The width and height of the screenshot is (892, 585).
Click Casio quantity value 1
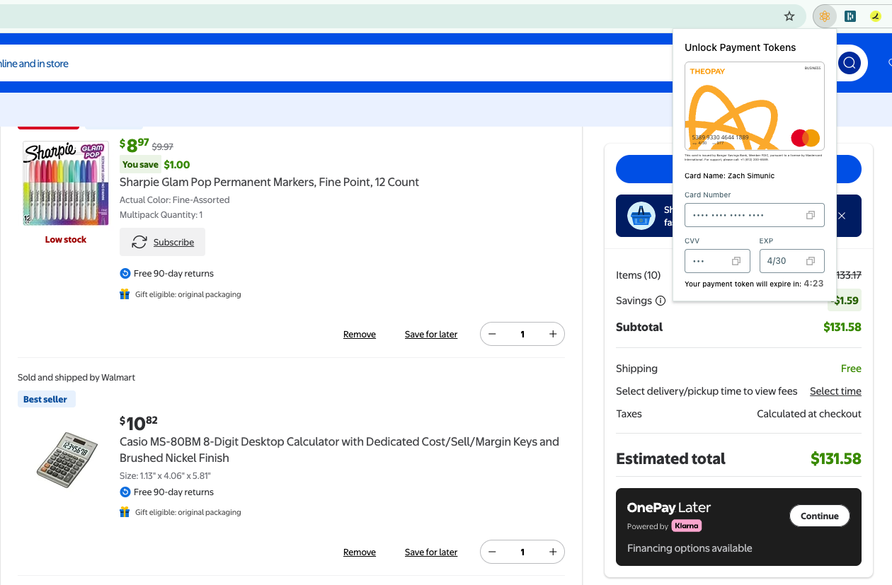pos(522,552)
